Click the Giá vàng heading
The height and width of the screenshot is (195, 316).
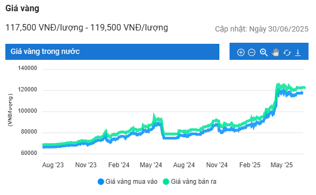[x=22, y=8]
